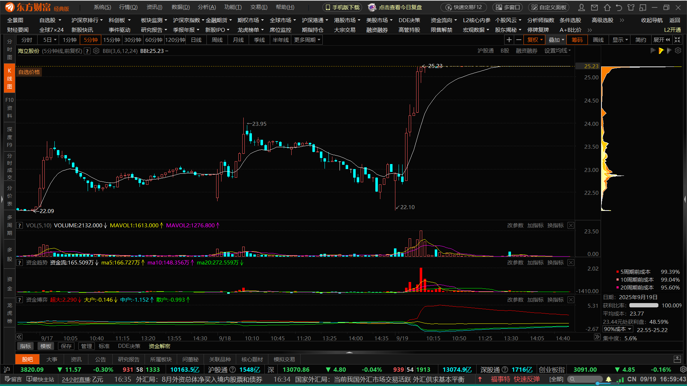Click the yellow chip play icon
The width and height of the screenshot is (687, 386).
point(661,51)
